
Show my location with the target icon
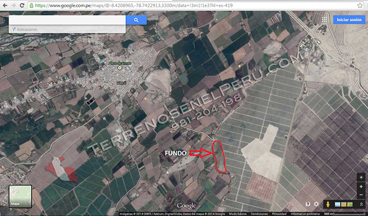361,177
